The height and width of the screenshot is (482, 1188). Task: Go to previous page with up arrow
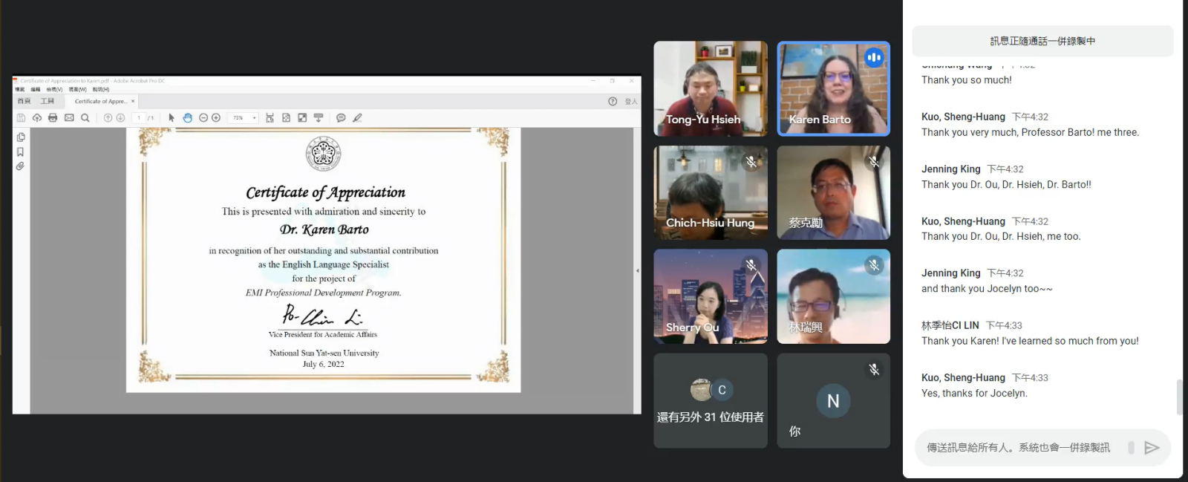tap(108, 118)
